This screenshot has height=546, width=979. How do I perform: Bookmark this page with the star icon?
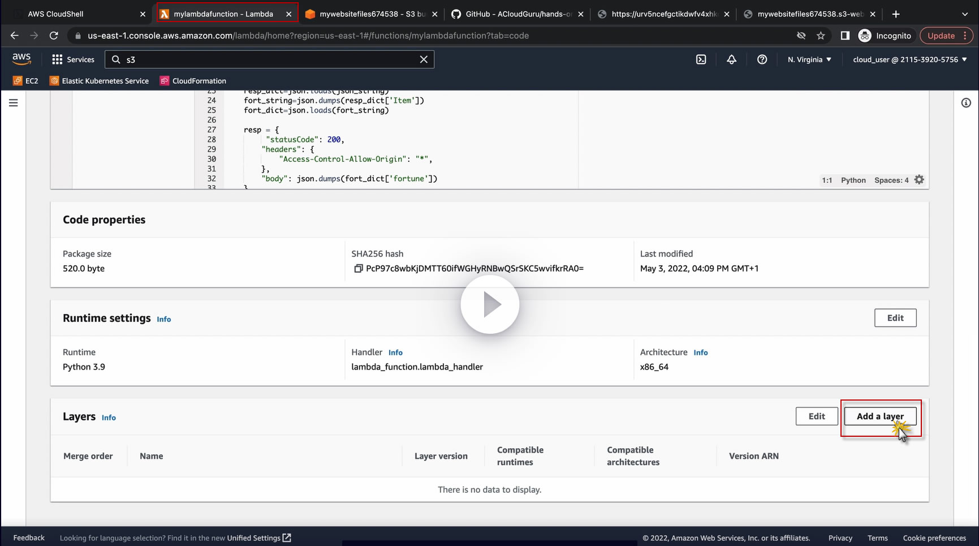[x=821, y=36]
